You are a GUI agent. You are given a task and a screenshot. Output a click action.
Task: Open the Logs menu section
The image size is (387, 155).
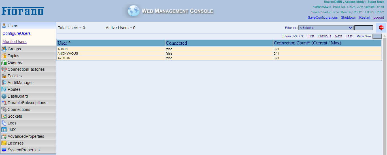point(28,123)
